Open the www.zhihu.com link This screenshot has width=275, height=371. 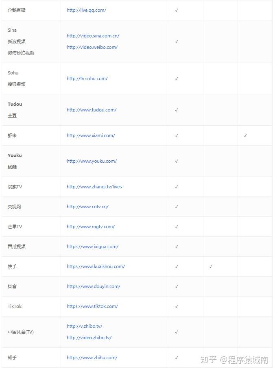coord(92,358)
